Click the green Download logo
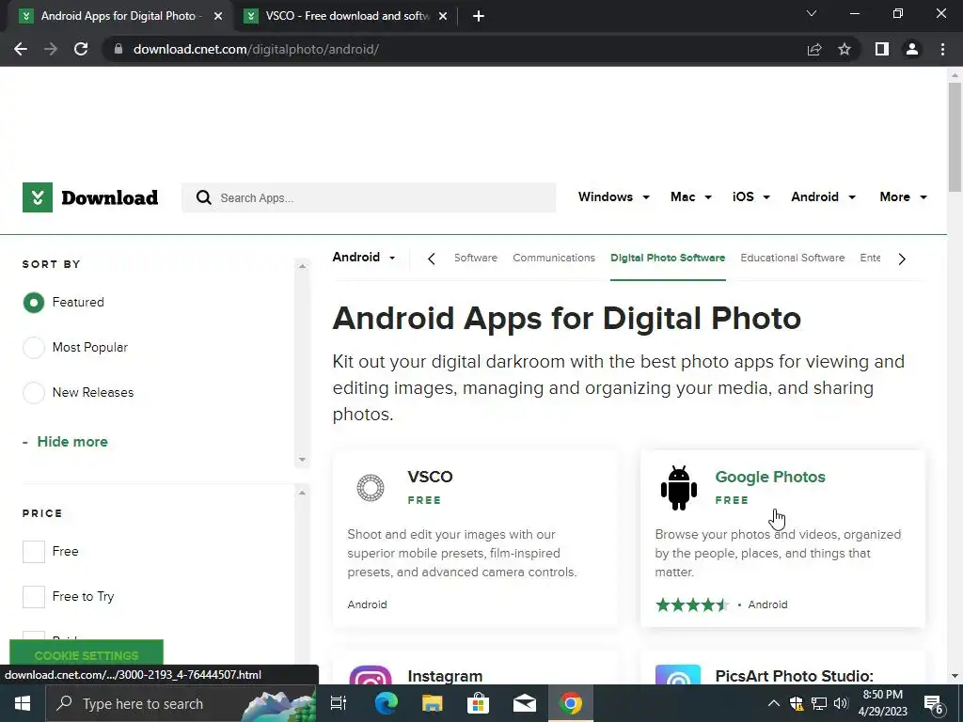 click(x=90, y=197)
